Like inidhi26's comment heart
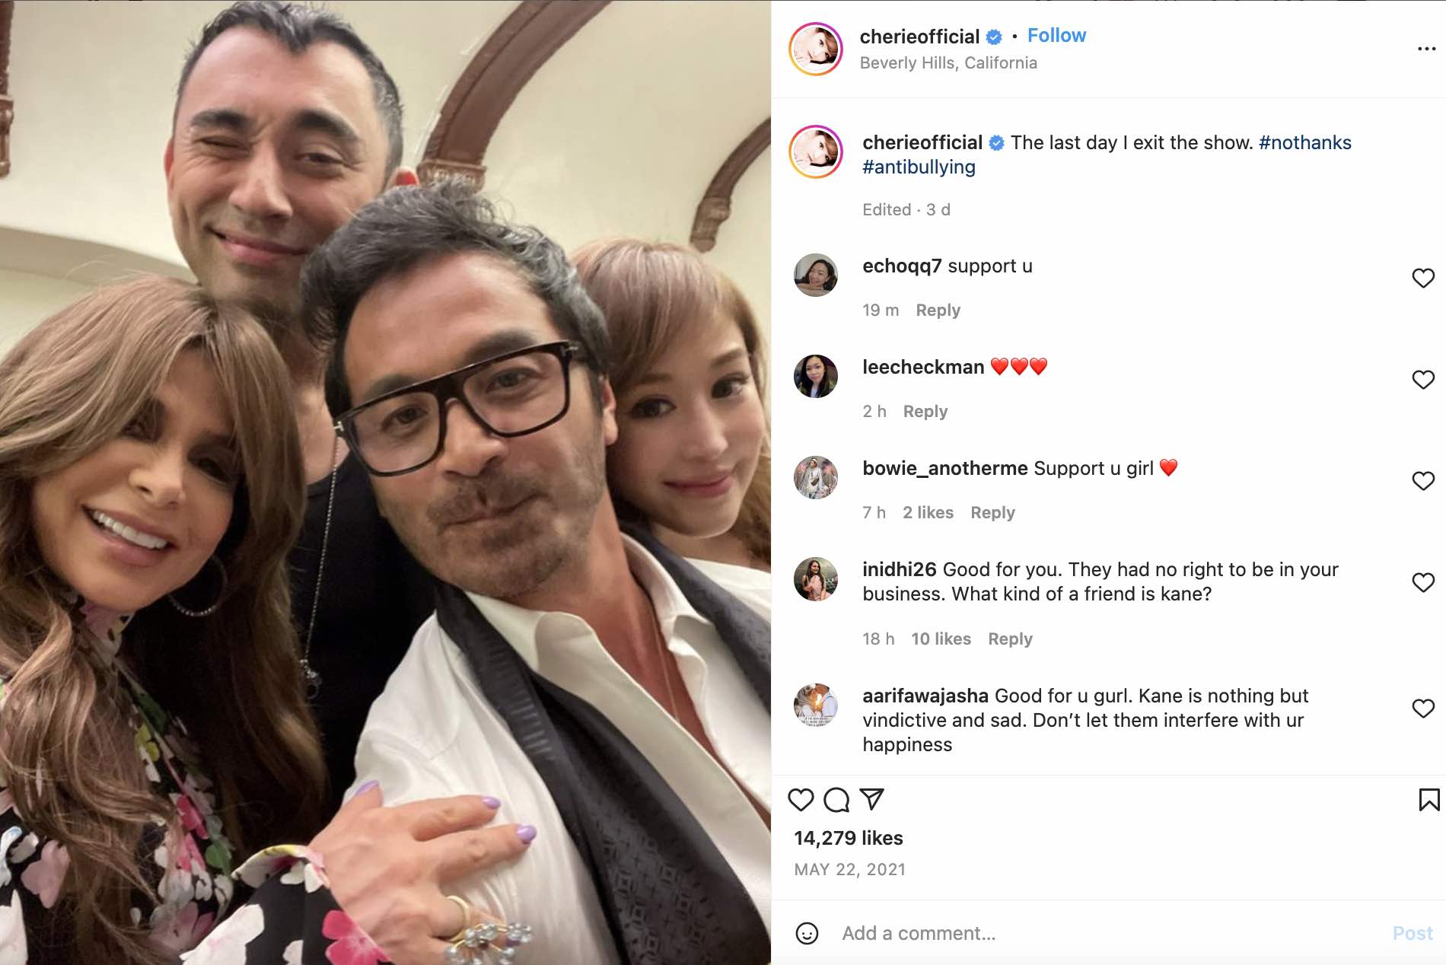The height and width of the screenshot is (965, 1446). click(1423, 582)
